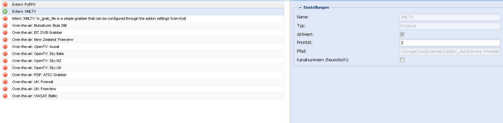Viewport: 503px width, 123px height.
Task: Select the Intern: XMLTV tv_grab_file row
Action: [x=143, y=18]
